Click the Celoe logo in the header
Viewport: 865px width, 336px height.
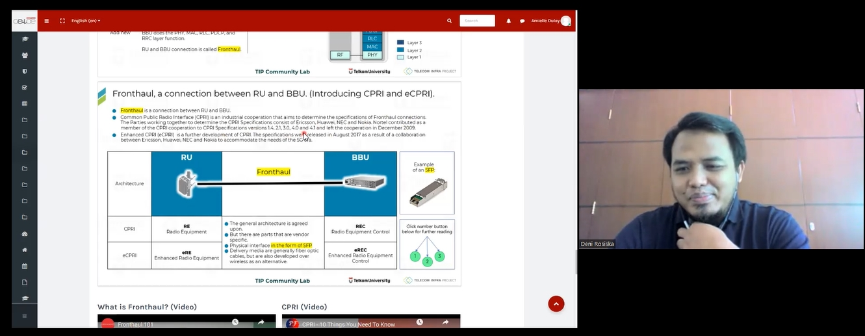coord(24,21)
